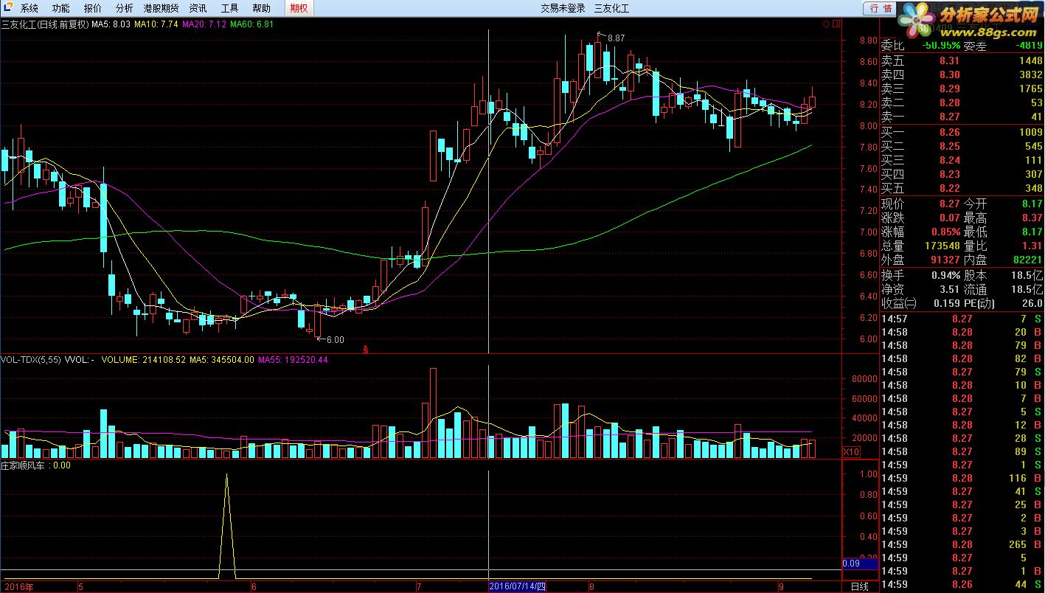Click the 6.00 low price marker
Screen dimensions: 1045x593
336,340
